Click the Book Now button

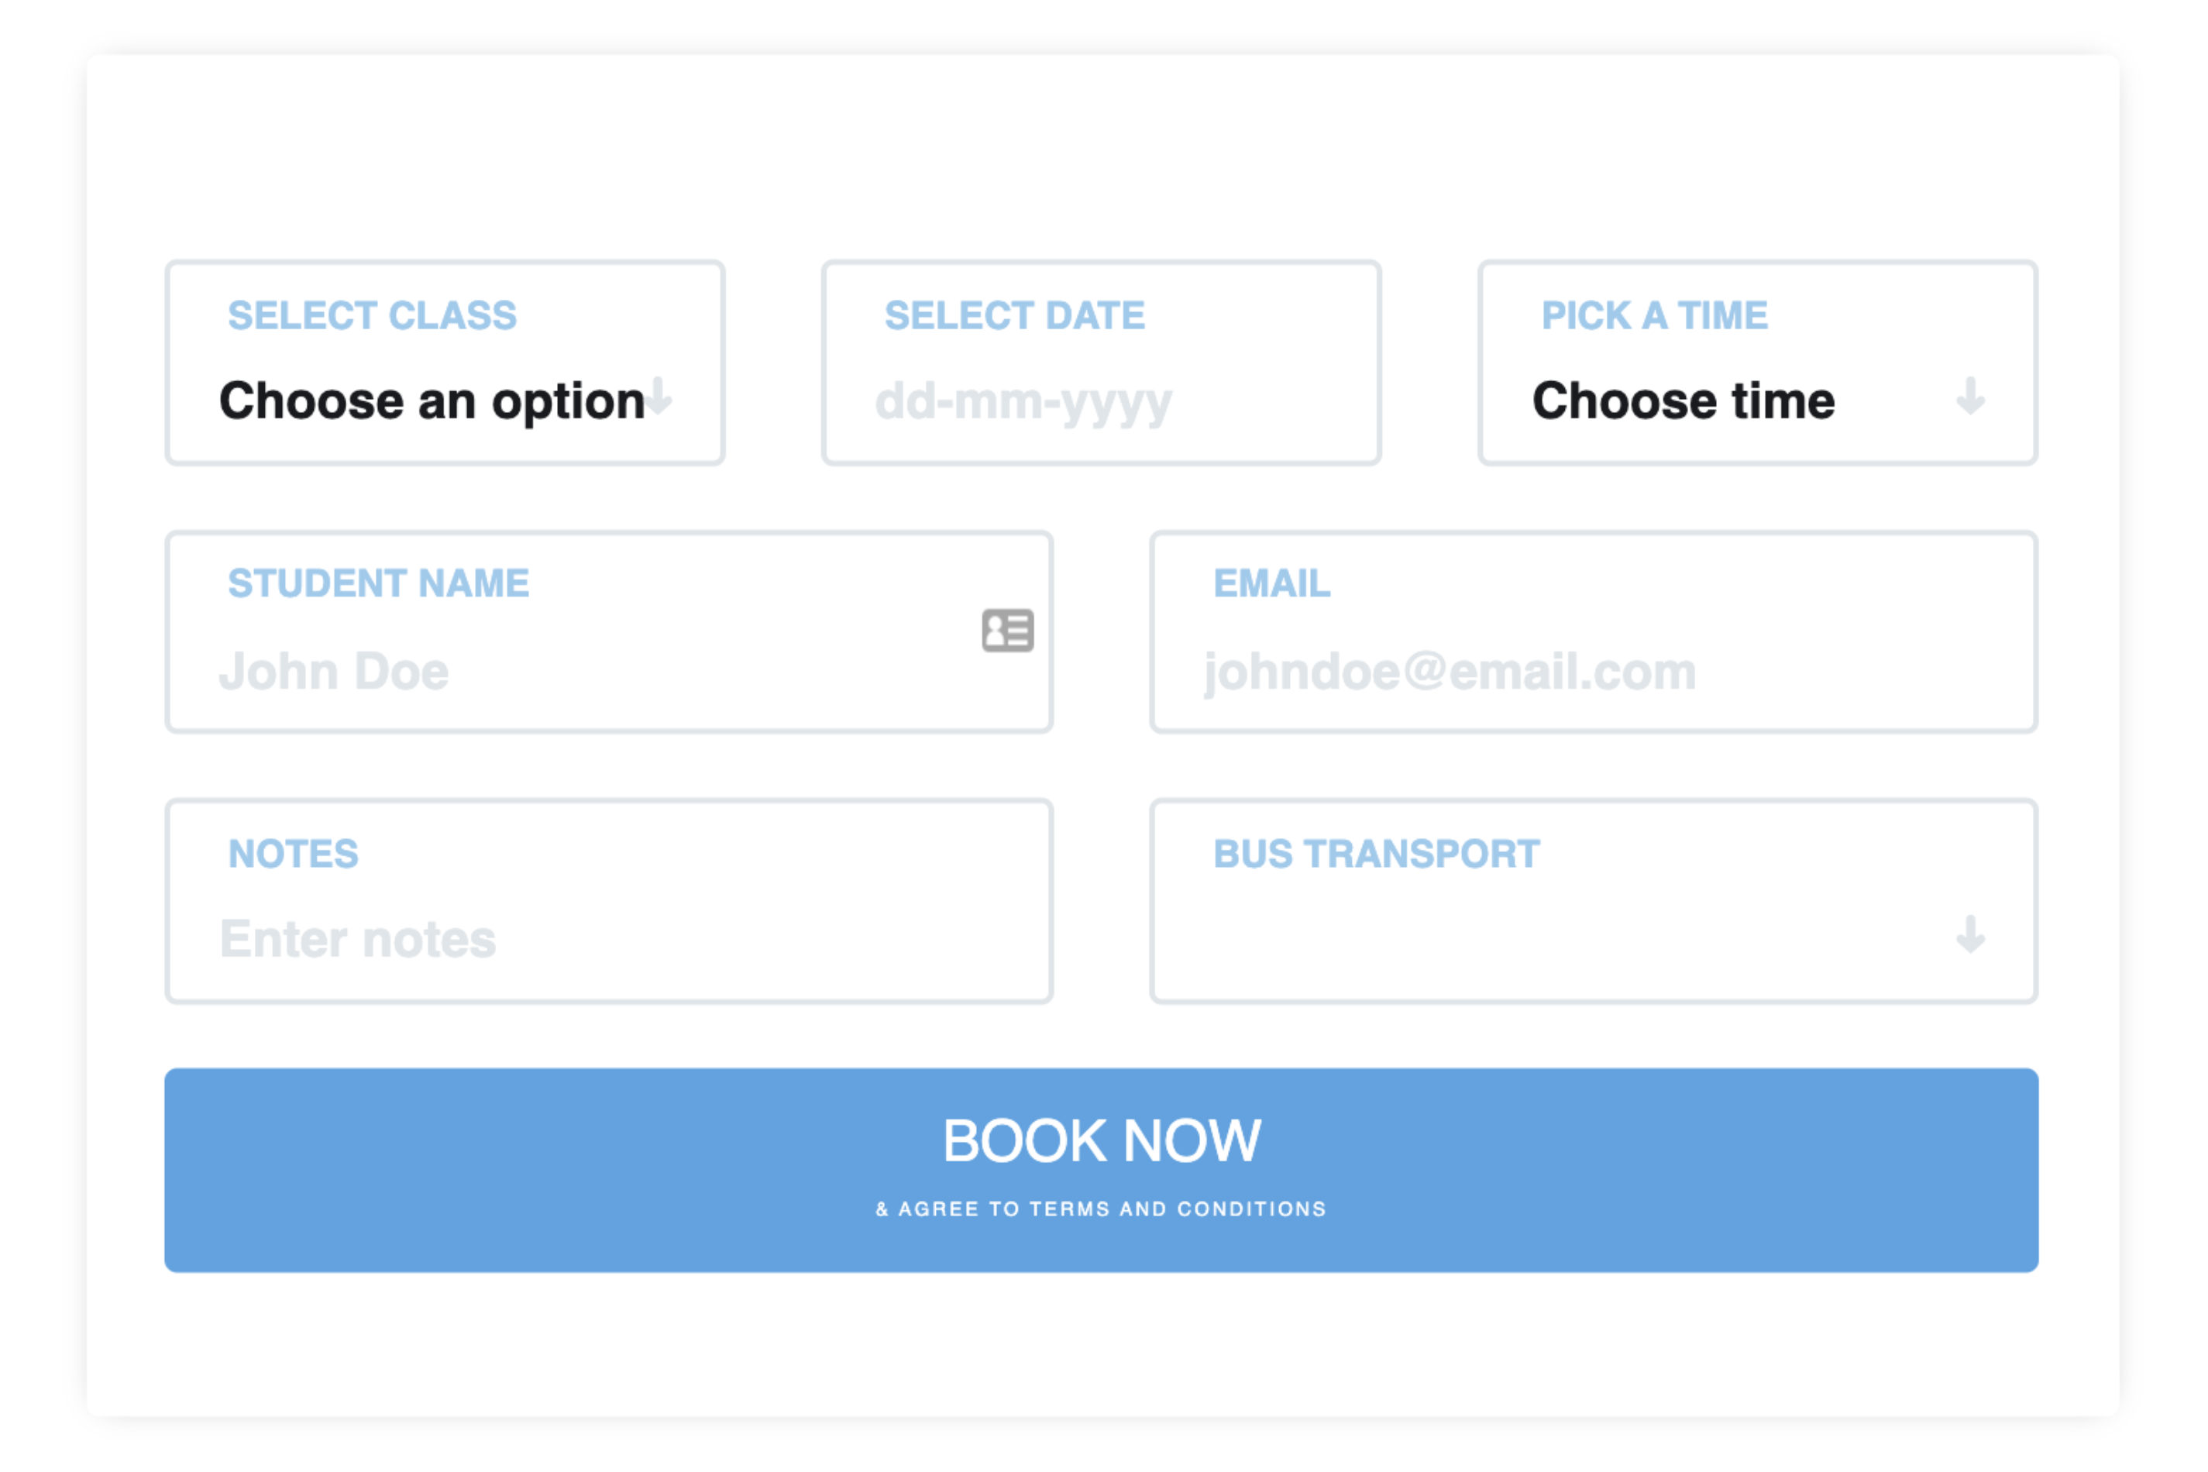(1101, 1171)
